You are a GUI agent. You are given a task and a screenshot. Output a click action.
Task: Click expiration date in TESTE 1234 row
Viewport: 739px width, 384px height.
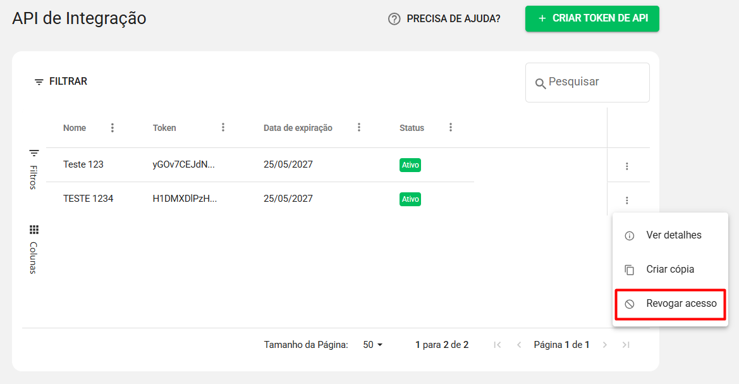288,199
